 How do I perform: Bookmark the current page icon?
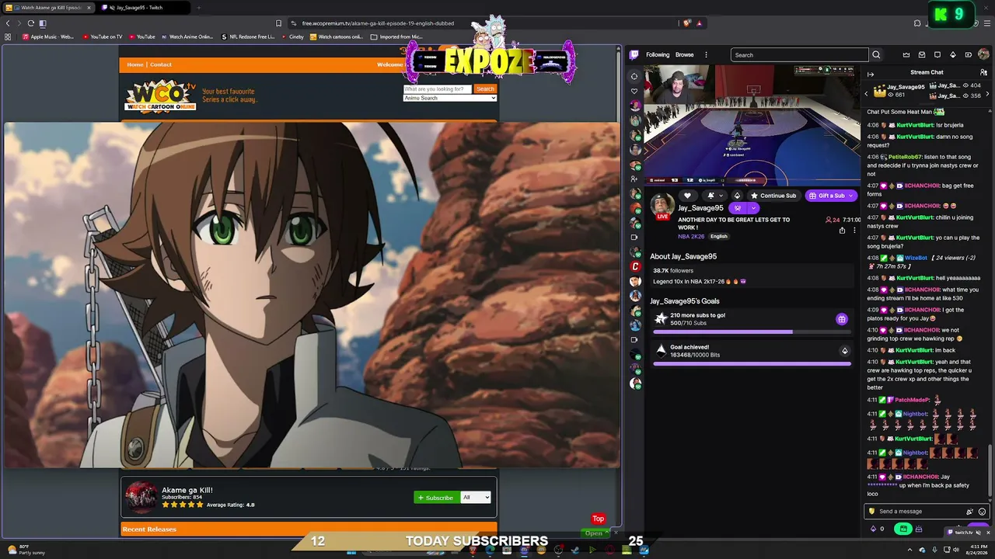pos(278,23)
